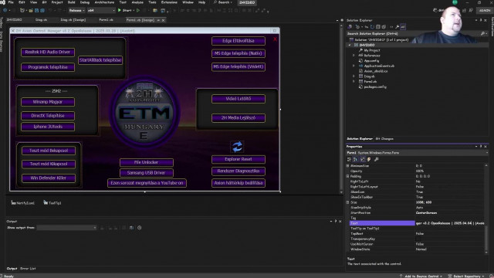The height and width of the screenshot is (278, 494).
Task: Switch to the Diag.vb [Design] tab
Action: (x=73, y=20)
